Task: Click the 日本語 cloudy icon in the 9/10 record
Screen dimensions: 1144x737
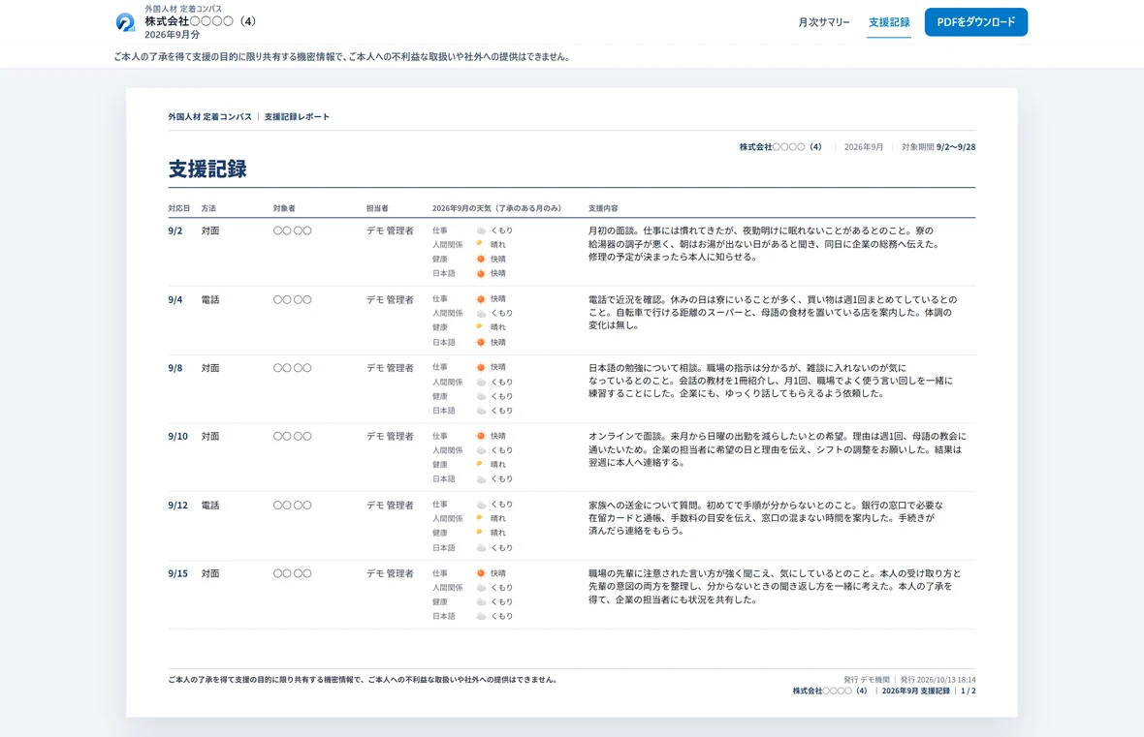Action: pos(481,479)
